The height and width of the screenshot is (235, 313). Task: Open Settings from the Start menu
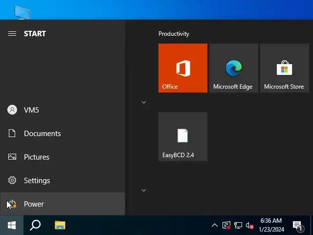pyautogui.click(x=63, y=181)
